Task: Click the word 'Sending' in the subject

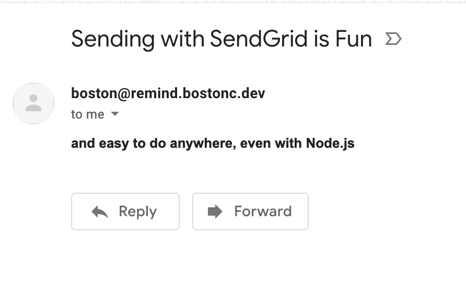Action: click(113, 40)
